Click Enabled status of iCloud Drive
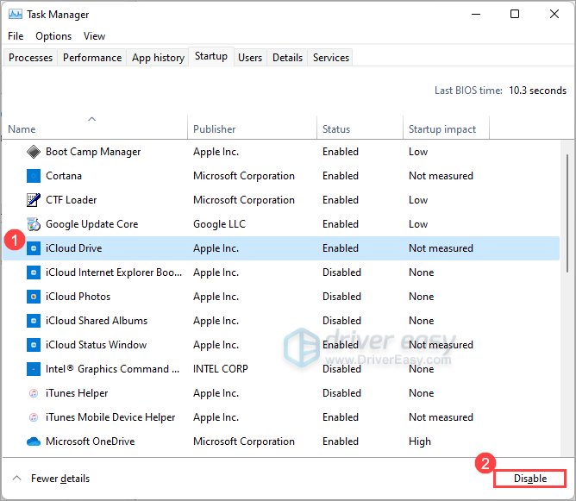 341,248
